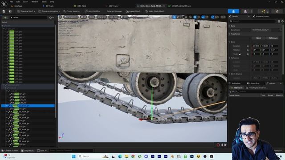Image resolution: width=285 pixels, height=160 pixels.
Task: Select the translate gizmo mode icon
Action: [x=174, y=17]
